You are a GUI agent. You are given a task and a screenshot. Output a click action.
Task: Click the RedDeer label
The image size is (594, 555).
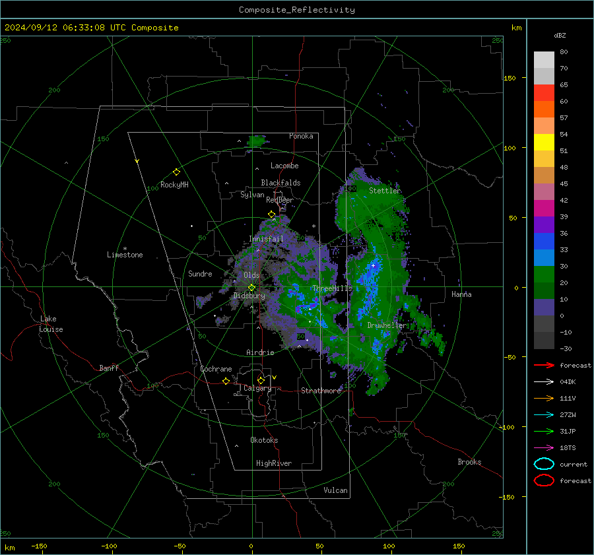280,200
